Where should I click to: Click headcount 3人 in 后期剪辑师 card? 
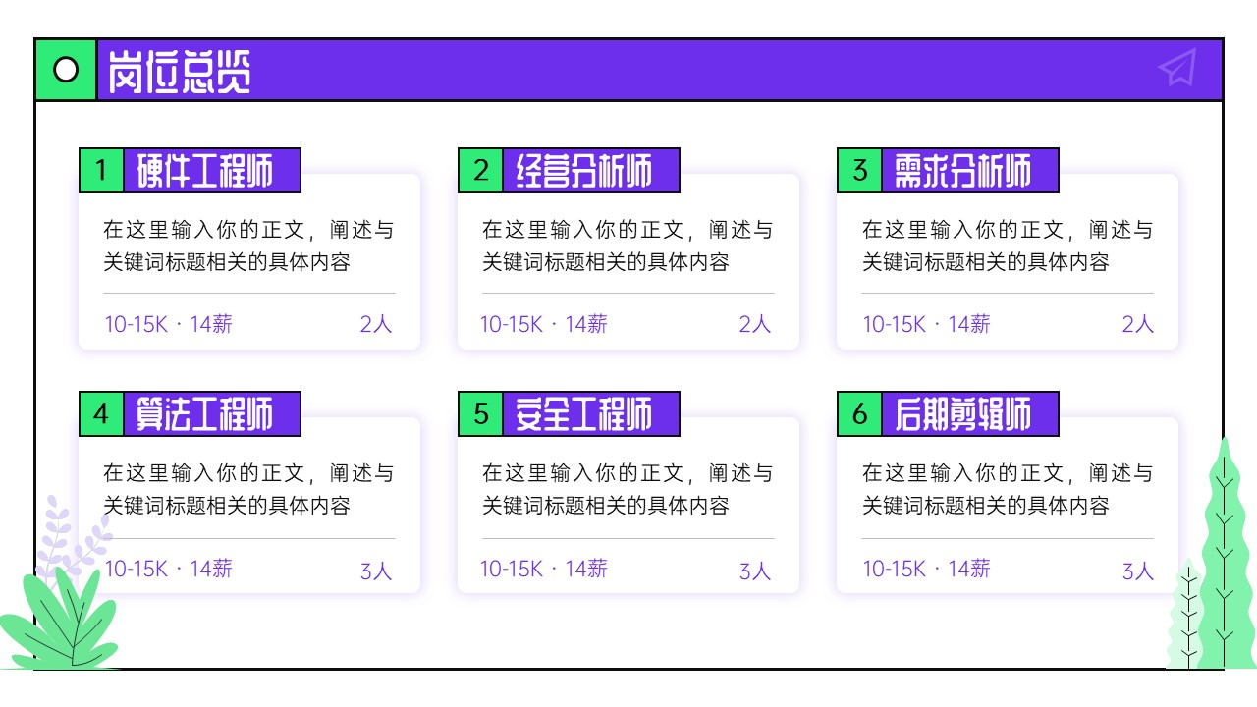click(1138, 571)
